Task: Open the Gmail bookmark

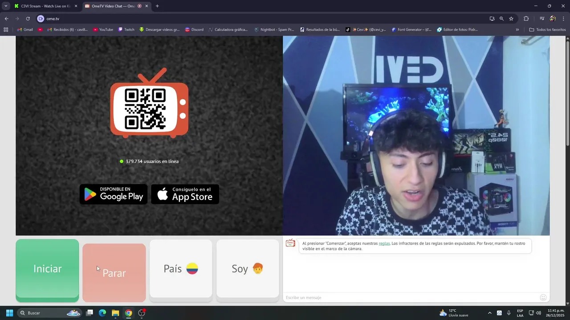Action: [25, 30]
